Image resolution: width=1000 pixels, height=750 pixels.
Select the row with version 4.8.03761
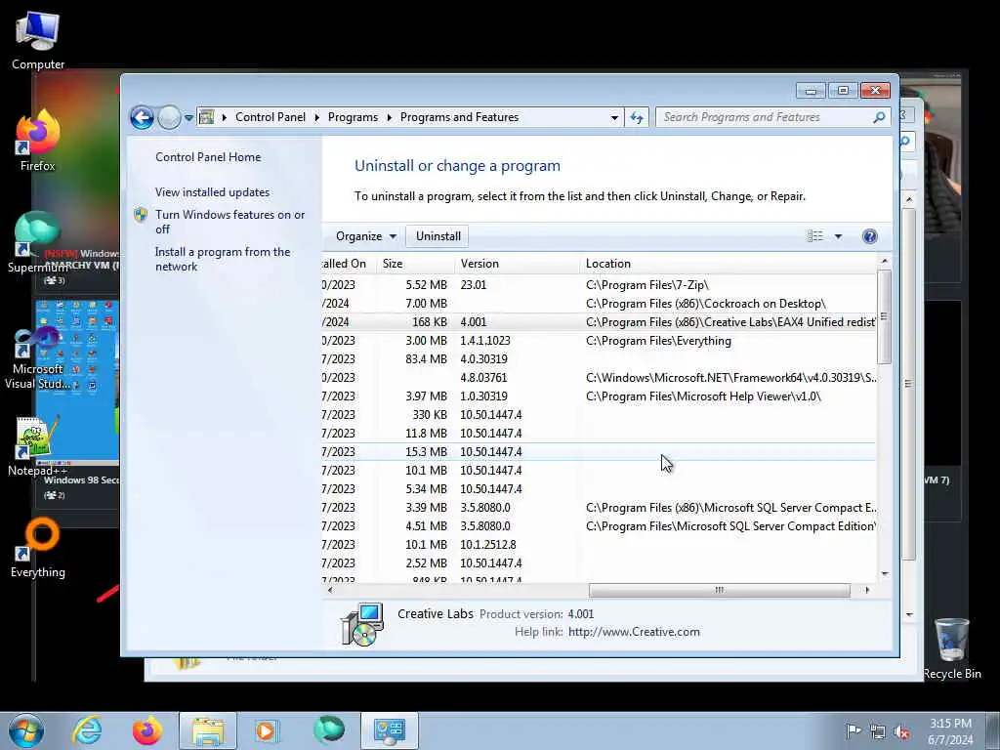pos(599,378)
